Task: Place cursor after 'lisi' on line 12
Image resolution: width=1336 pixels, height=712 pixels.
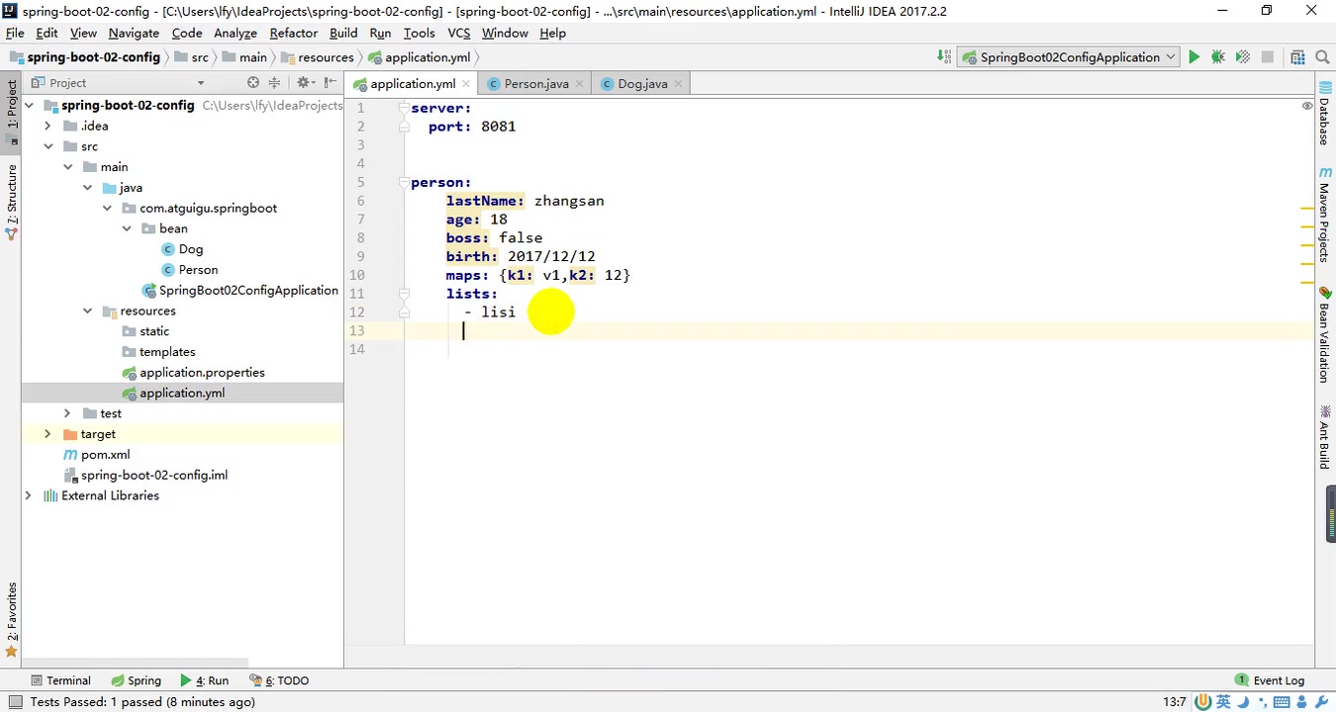Action: point(517,311)
